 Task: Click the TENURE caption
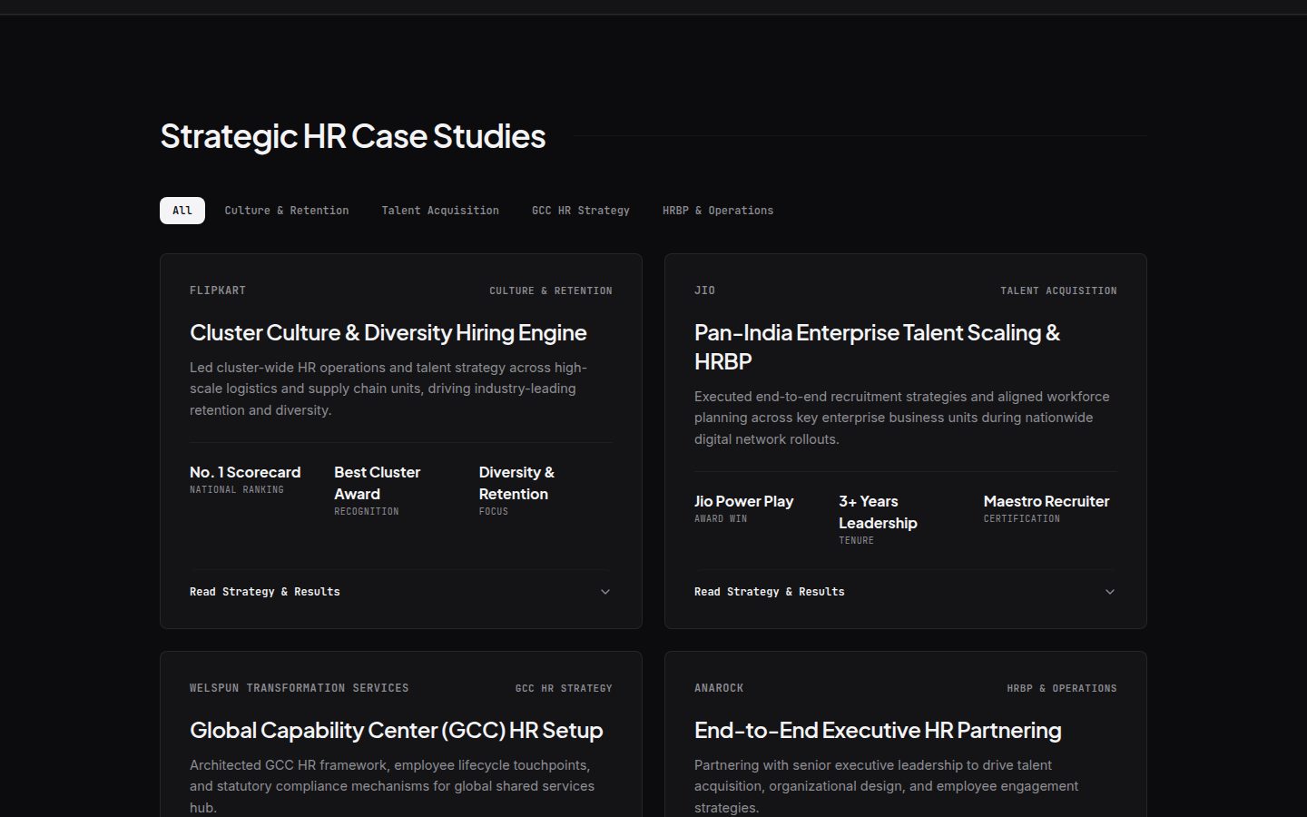857,541
